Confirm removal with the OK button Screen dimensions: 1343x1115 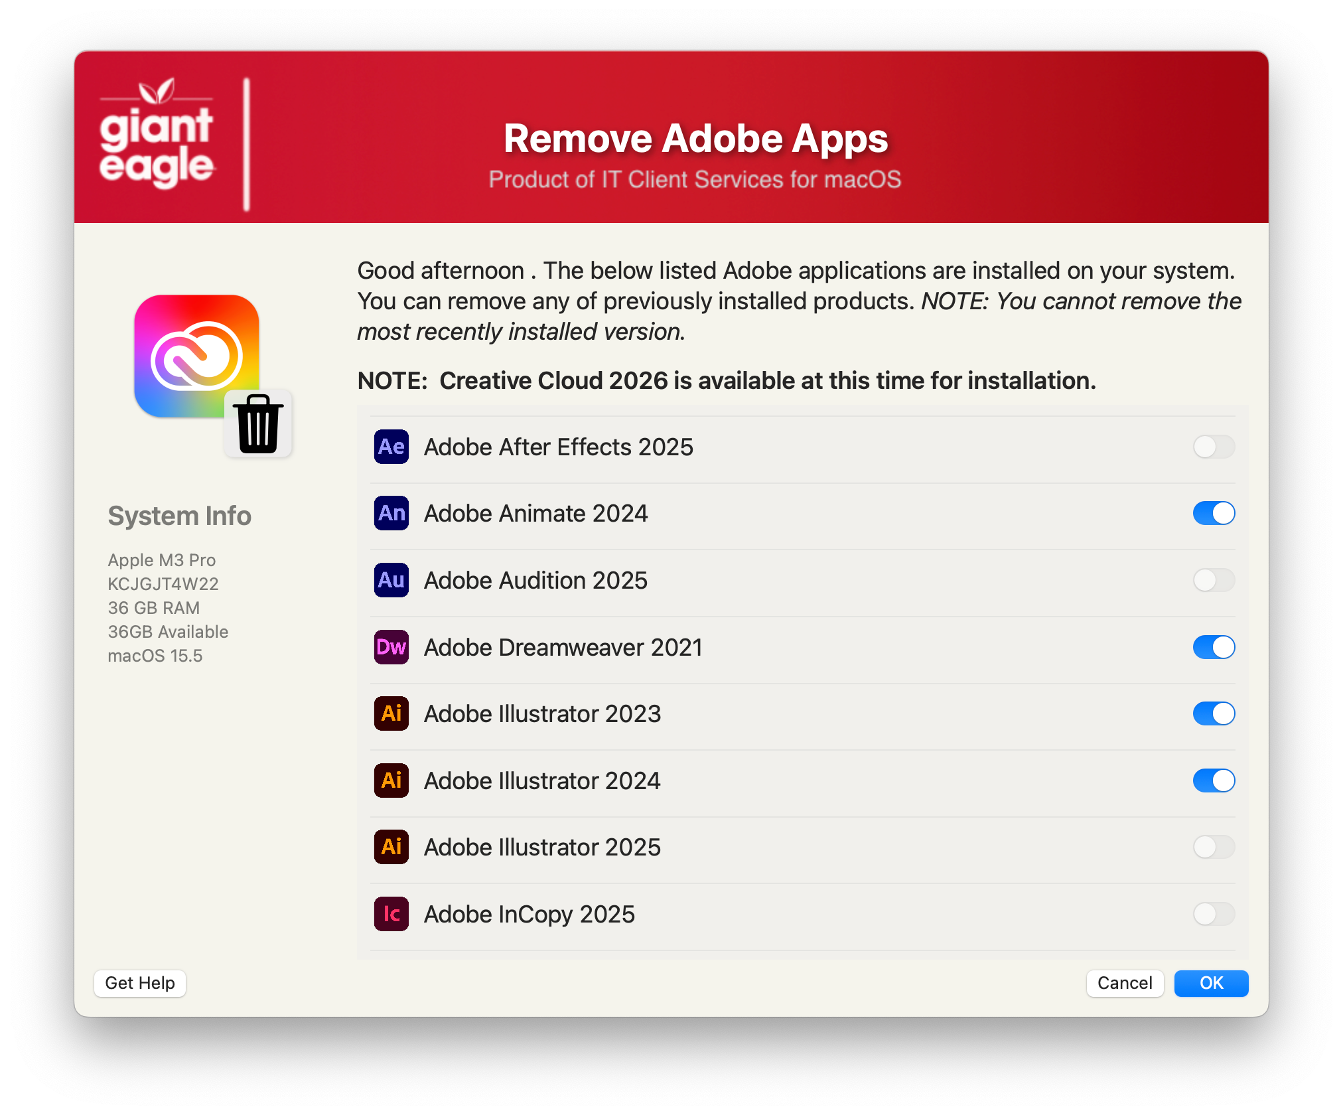[x=1211, y=983]
